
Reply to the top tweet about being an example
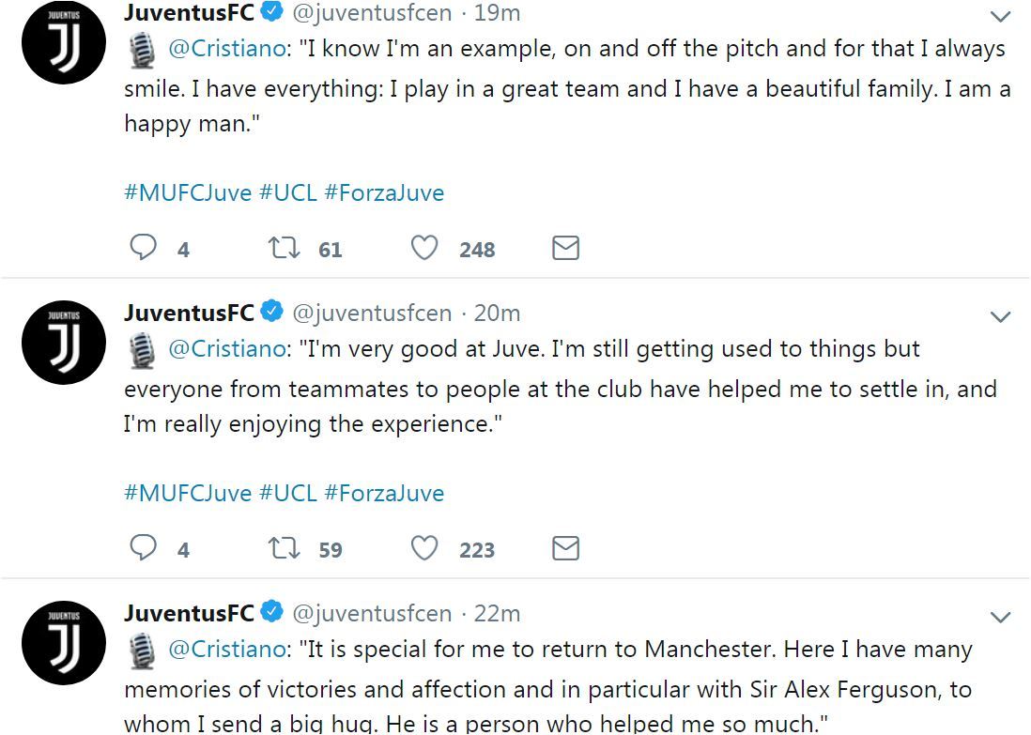144,248
